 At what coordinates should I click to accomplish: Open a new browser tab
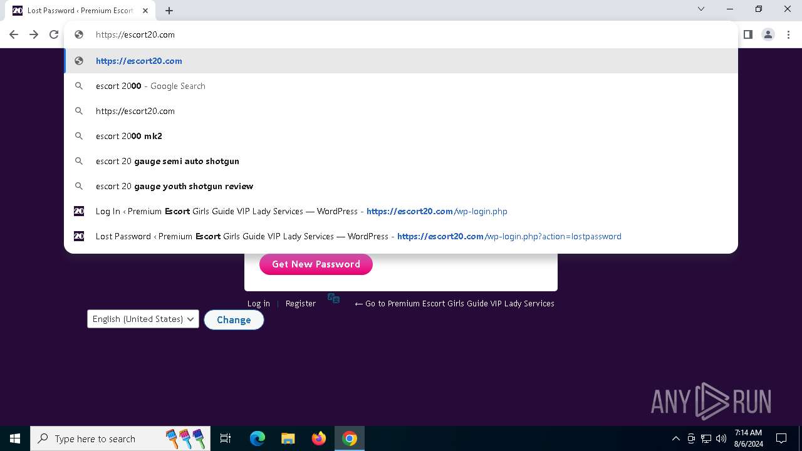[169, 10]
